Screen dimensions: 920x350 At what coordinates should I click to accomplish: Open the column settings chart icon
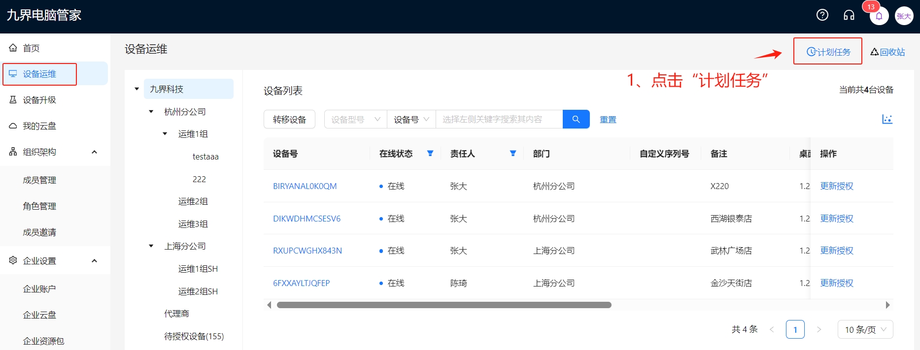pyautogui.click(x=887, y=119)
